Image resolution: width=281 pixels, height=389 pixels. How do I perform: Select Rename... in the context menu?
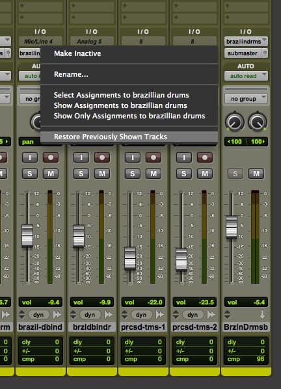click(x=71, y=74)
